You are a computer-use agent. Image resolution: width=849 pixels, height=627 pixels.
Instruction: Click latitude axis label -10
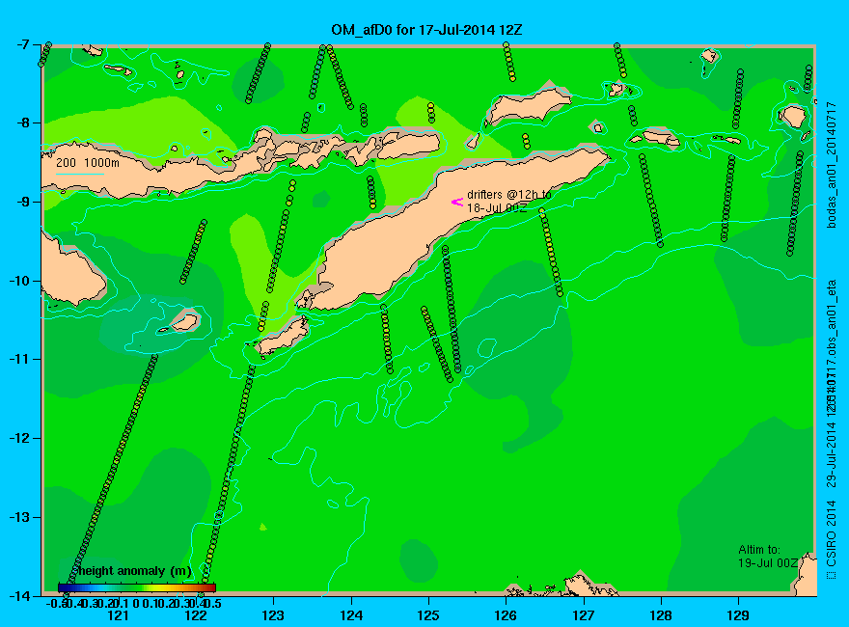pos(21,281)
